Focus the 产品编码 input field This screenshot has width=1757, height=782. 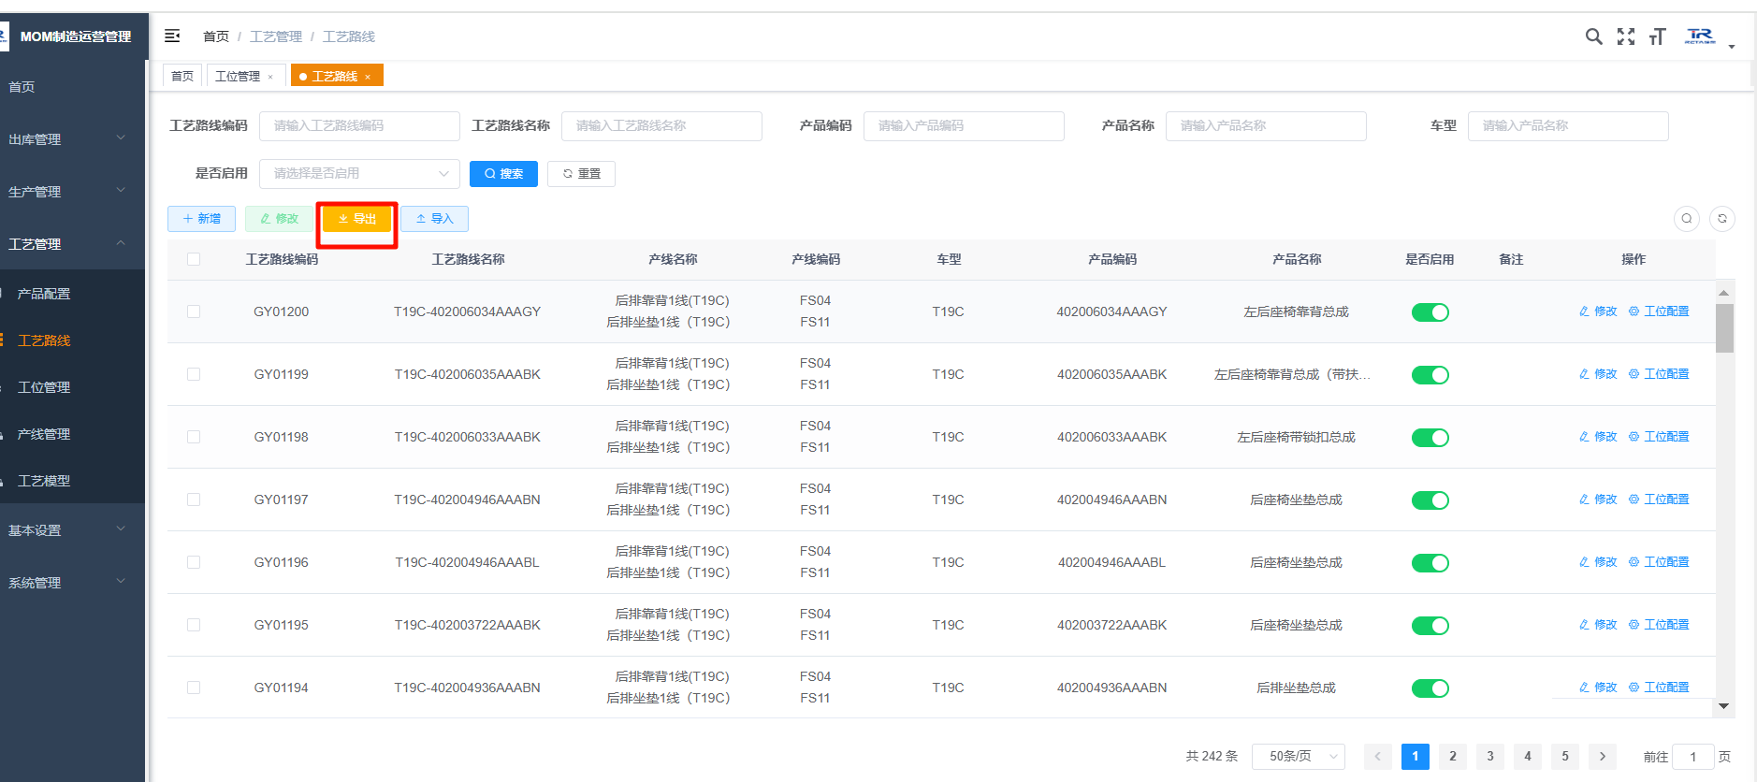[x=964, y=126]
